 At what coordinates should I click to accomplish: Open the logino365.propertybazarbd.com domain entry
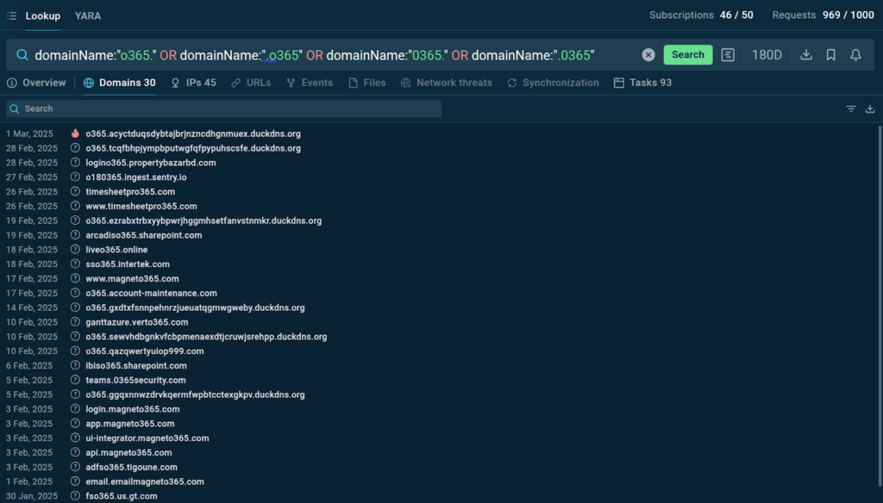(x=150, y=163)
